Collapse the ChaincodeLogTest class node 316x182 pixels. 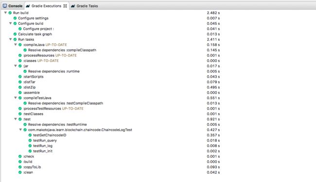(20, 130)
